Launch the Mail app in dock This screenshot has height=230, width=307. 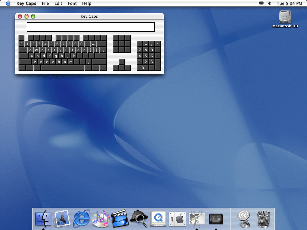coord(62,218)
